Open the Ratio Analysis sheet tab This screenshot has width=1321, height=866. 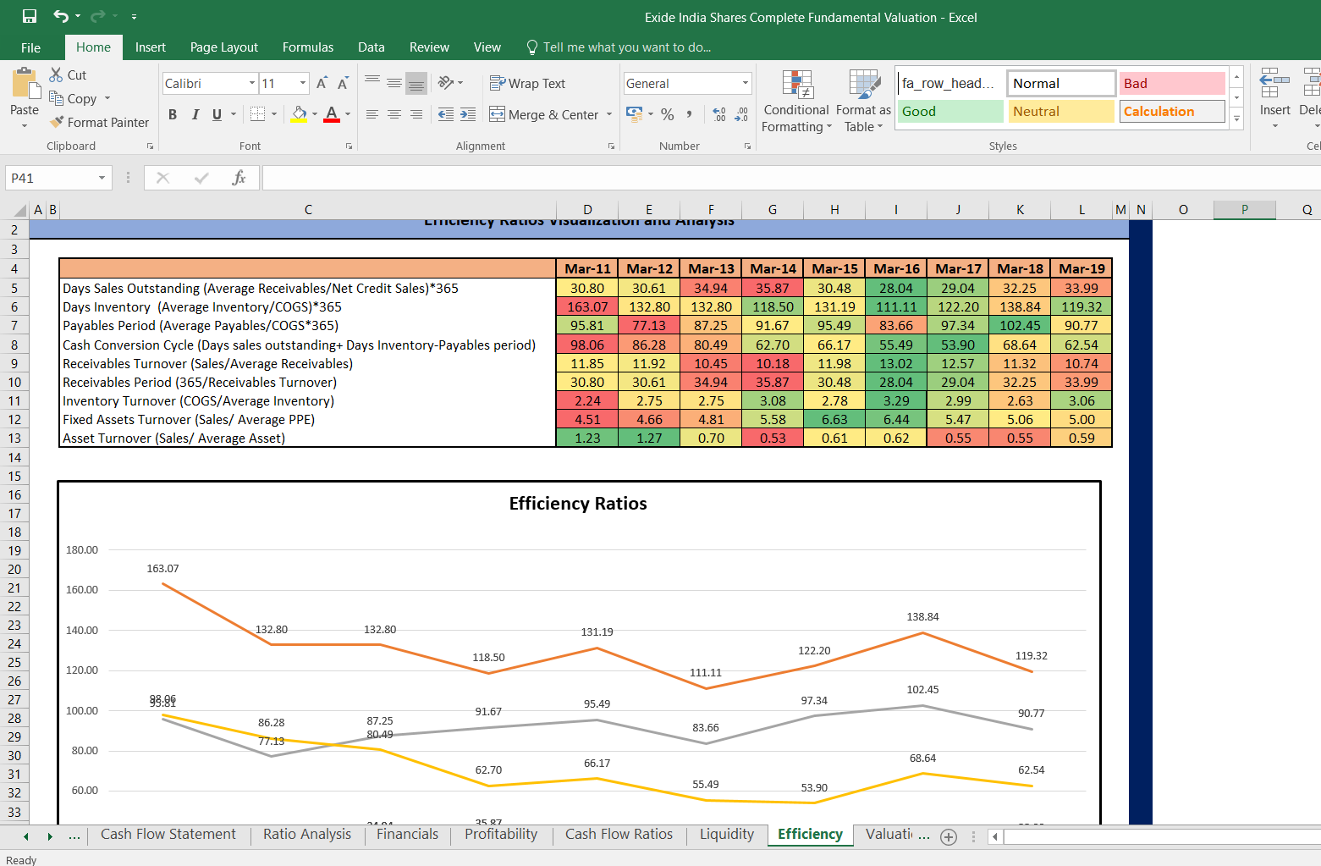click(307, 834)
